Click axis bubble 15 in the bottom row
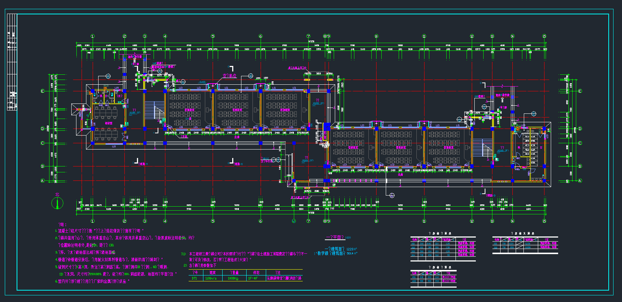622x302 pixels. click(x=544, y=221)
